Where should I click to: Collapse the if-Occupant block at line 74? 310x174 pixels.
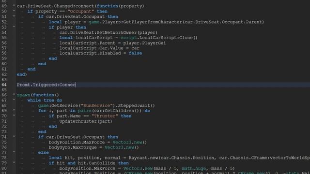(x=14, y=136)
